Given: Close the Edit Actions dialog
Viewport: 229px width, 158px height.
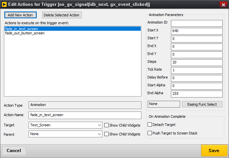Looking at the screenshot, I should (223, 4).
